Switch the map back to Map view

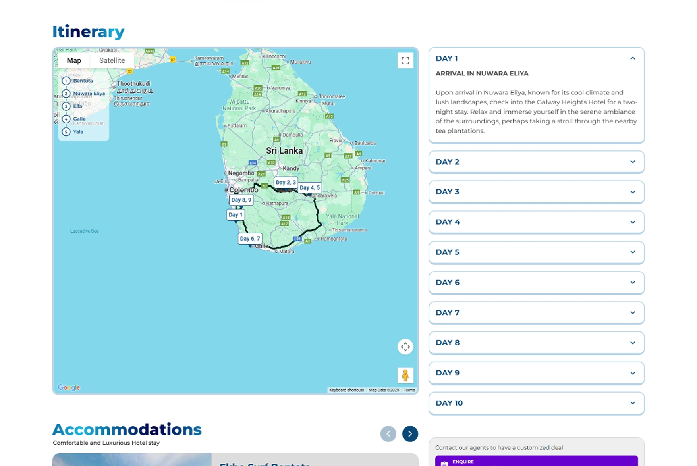74,60
